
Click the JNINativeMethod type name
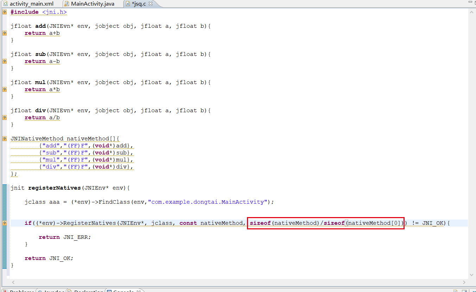click(37, 139)
